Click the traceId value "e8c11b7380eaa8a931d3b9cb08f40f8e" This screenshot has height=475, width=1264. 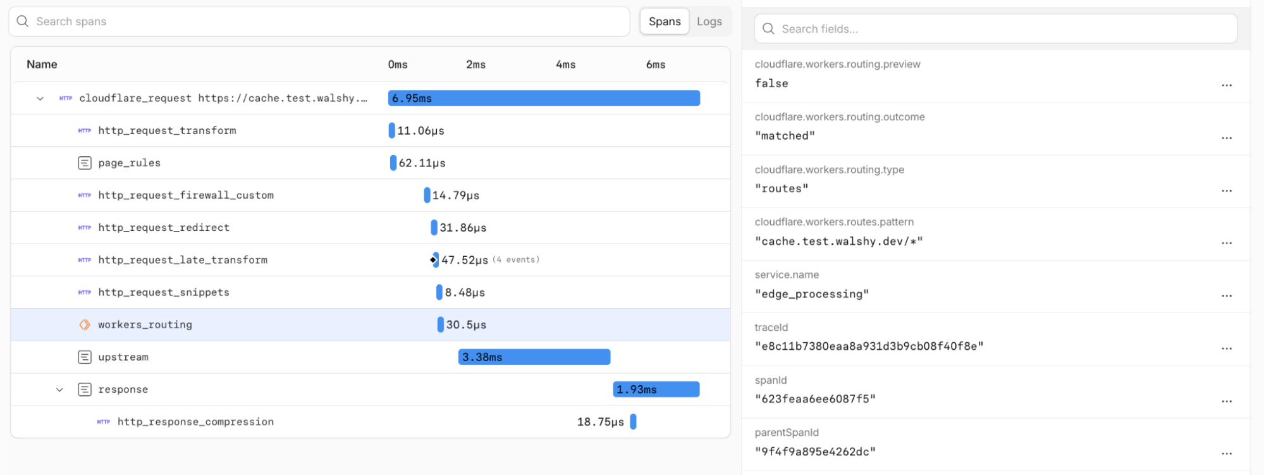coord(869,347)
